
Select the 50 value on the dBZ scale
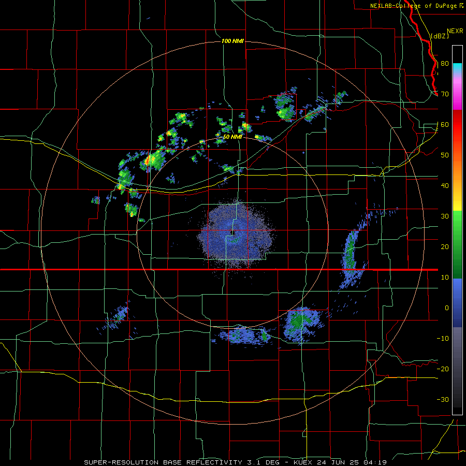445,155
